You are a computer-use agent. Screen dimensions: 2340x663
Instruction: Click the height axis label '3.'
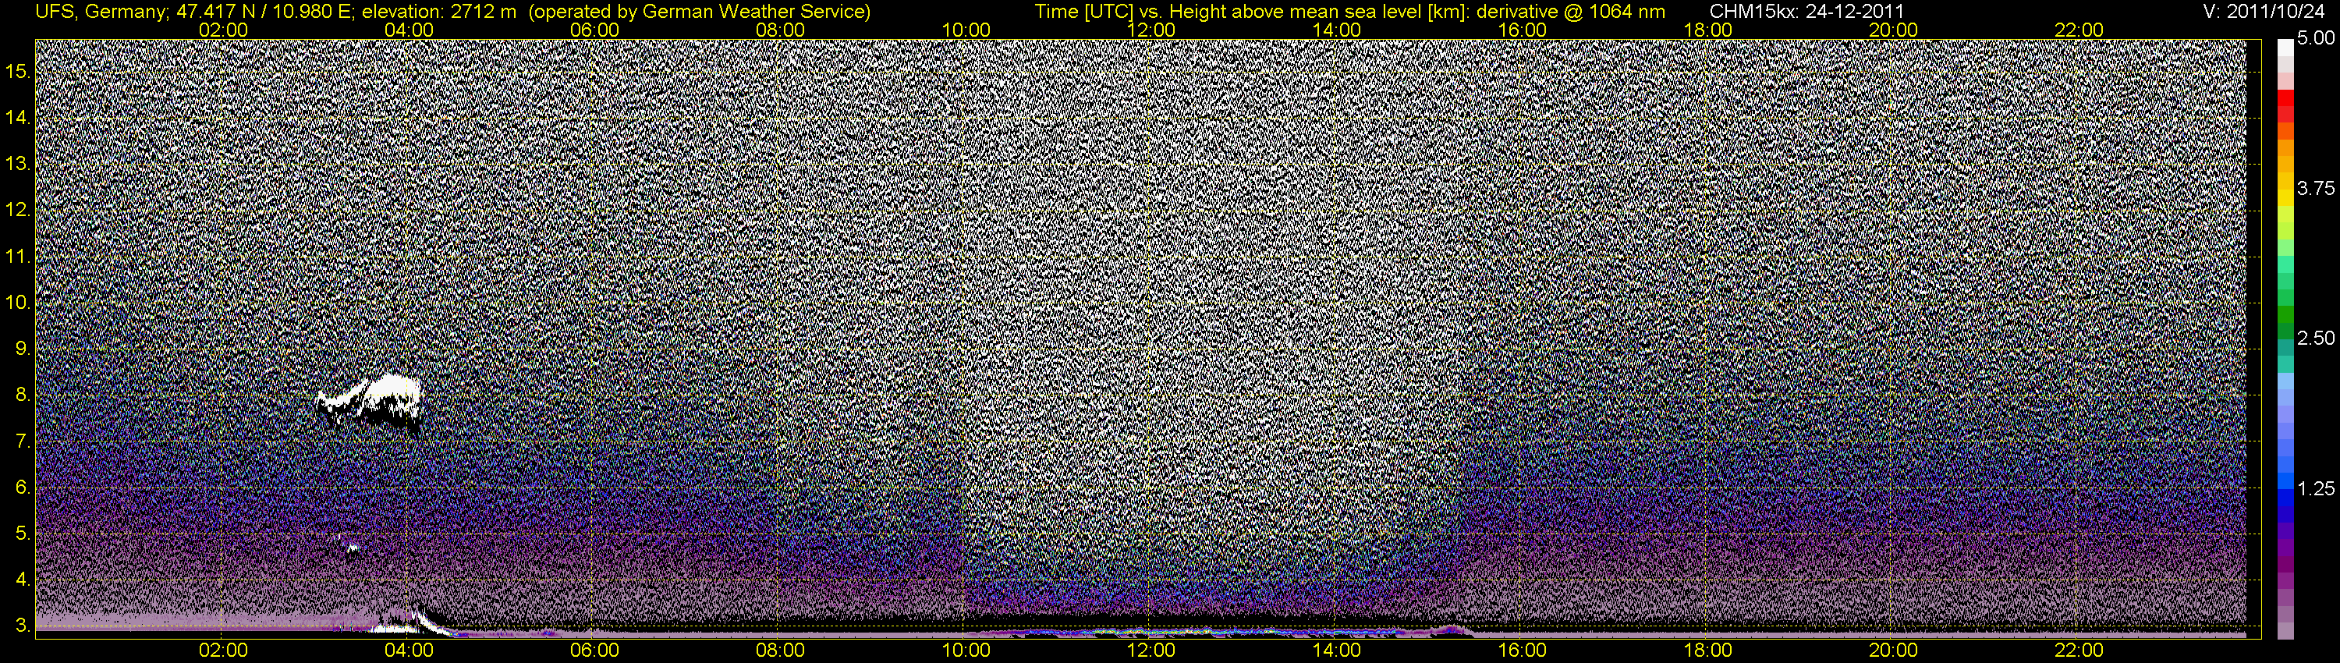(x=23, y=626)
